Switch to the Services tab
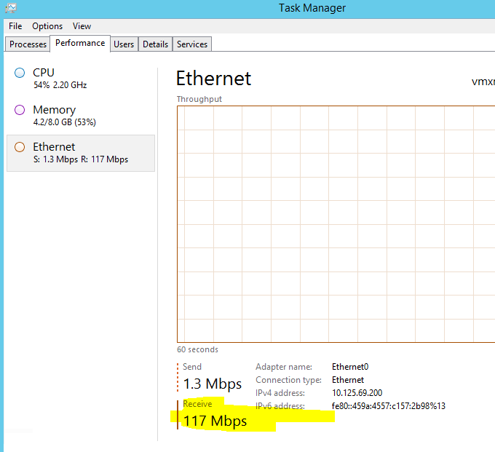The height and width of the screenshot is (452, 495). tap(192, 44)
